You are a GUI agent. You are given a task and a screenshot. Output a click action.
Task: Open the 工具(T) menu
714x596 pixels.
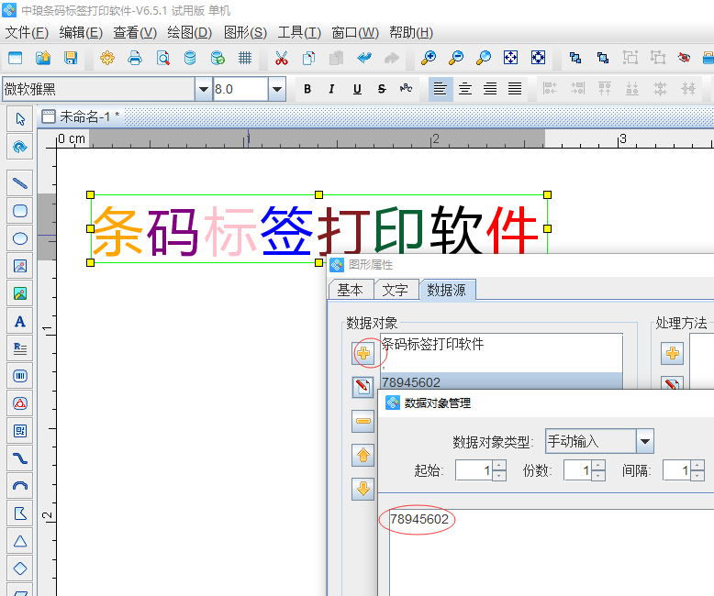[x=299, y=33]
